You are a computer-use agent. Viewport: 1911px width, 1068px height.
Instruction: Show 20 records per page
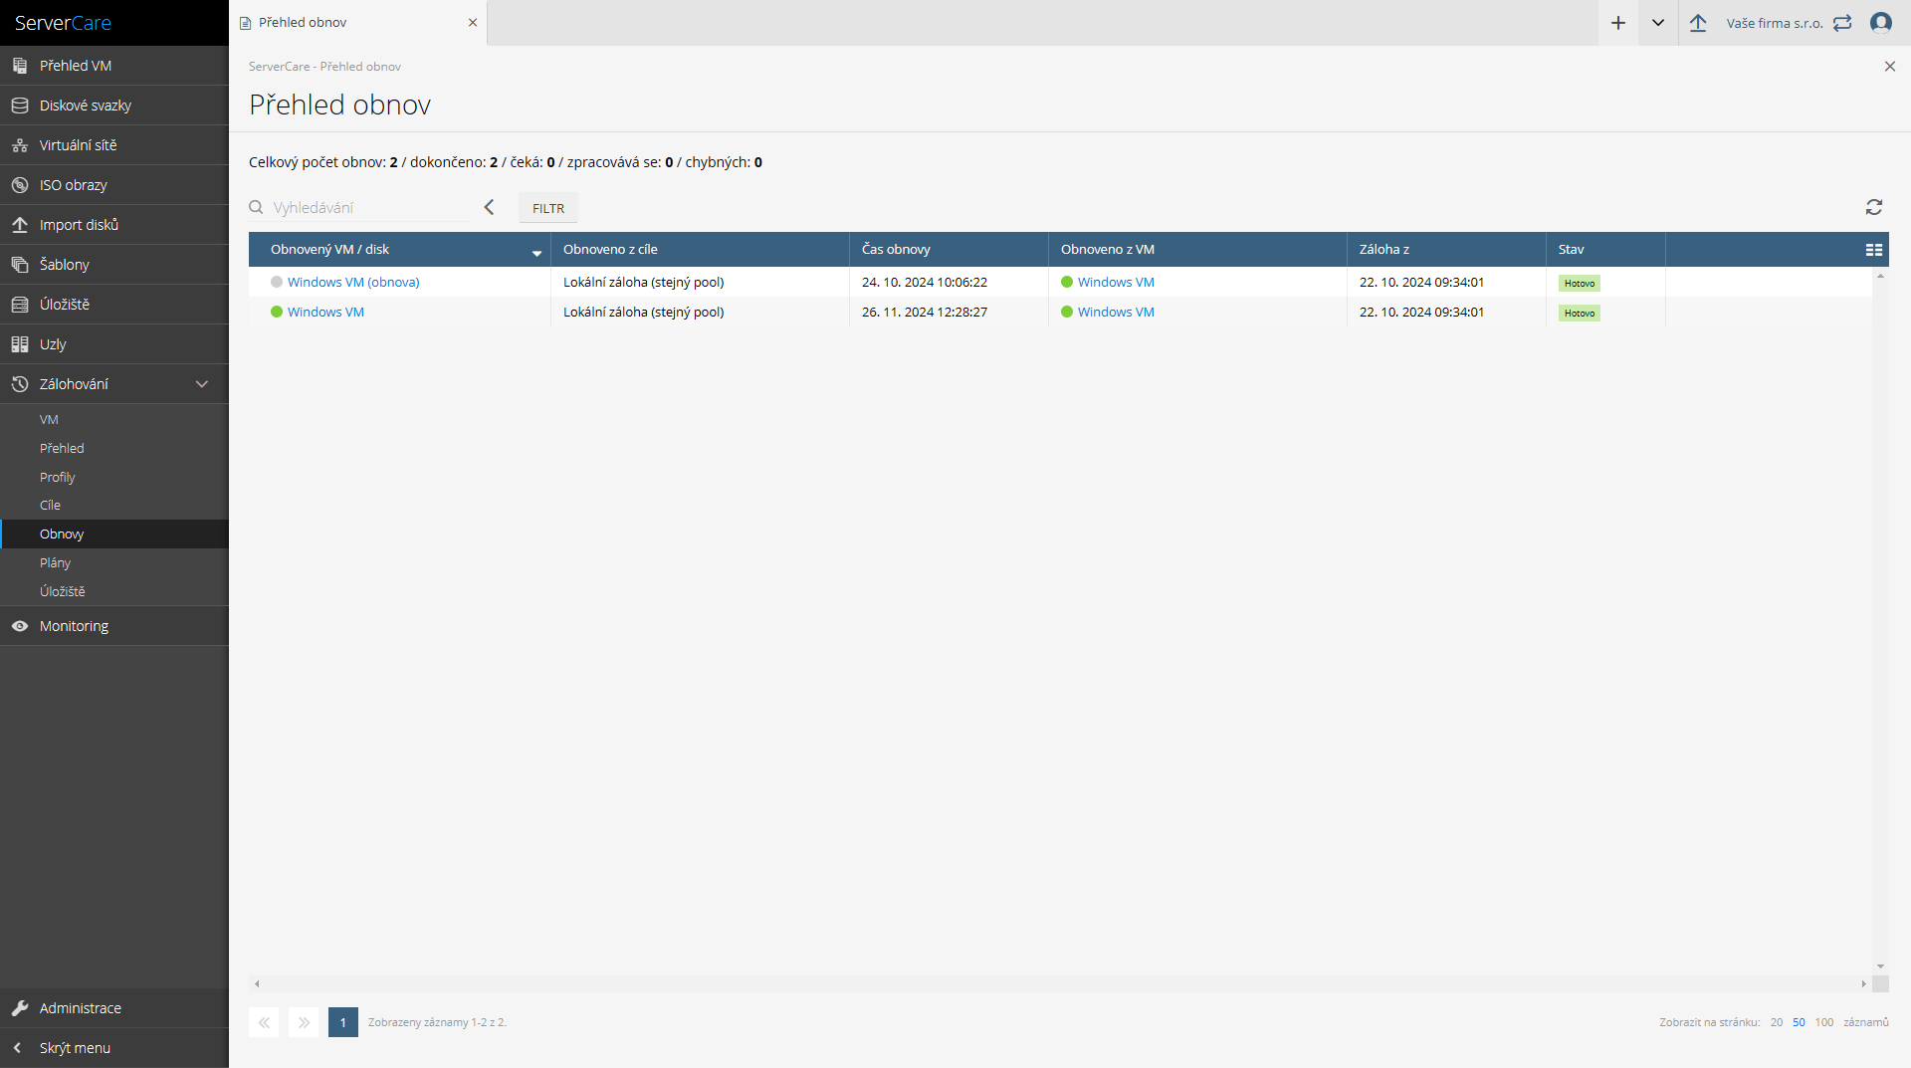(x=1777, y=1022)
